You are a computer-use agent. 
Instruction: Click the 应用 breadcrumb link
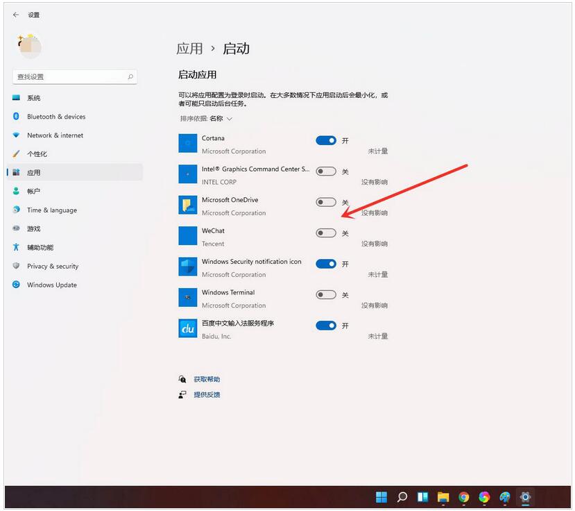[189, 49]
